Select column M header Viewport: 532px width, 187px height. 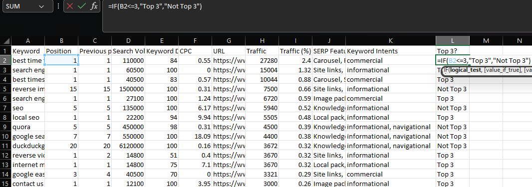(486, 41)
